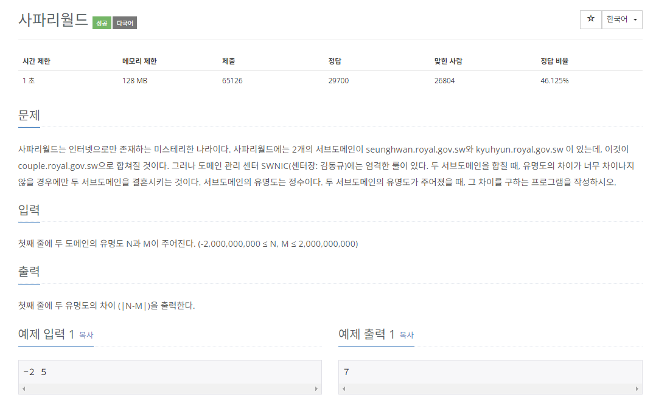Viewport: 656px width, 400px height.
Task: Click the accepted count 29700
Action: coord(338,81)
